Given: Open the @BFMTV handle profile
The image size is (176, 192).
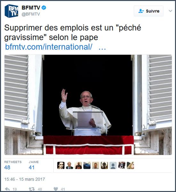Looking at the screenshot, I should click(31, 14).
